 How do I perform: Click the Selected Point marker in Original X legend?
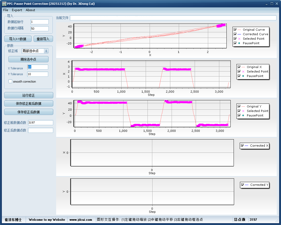tap(243, 71)
